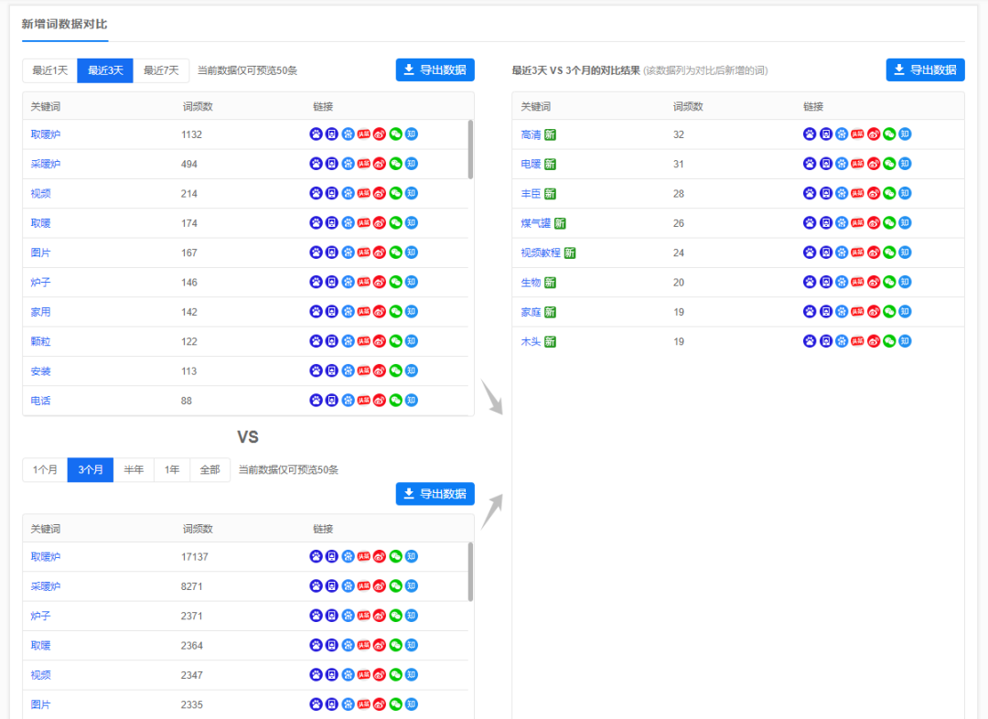Open WeChat icon in 电话 88 row
988x719 pixels.
[396, 401]
